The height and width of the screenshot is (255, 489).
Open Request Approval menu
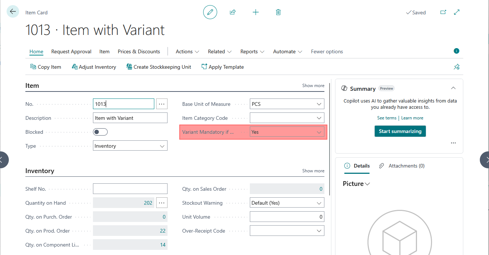71,51
